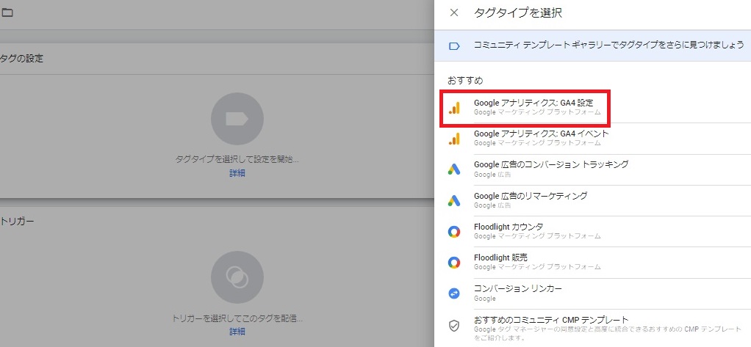Click the Google Ads icon for コンバージョン トラッキング
751x347 pixels.
pos(454,169)
